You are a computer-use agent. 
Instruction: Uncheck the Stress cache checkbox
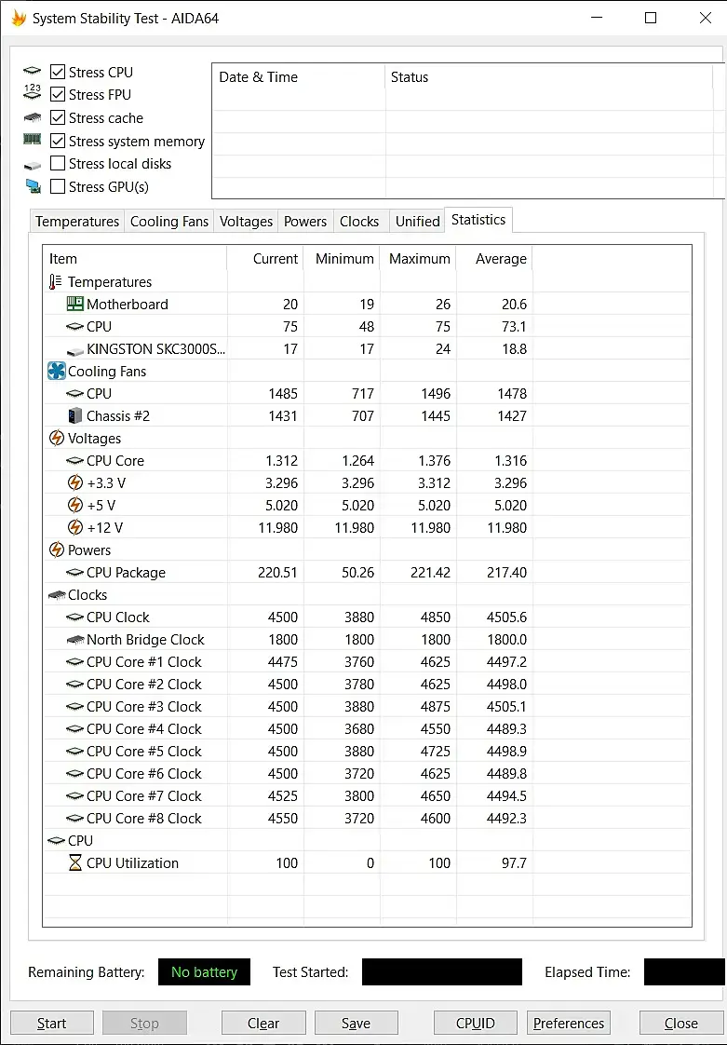point(58,118)
